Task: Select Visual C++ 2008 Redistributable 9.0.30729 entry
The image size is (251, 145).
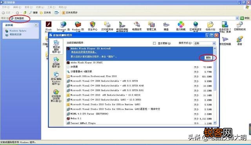Action: [140, 81]
